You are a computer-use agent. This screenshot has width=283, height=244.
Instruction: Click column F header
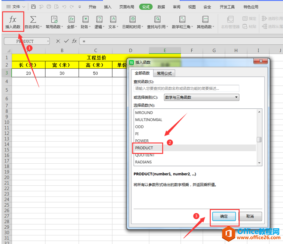pos(192,50)
